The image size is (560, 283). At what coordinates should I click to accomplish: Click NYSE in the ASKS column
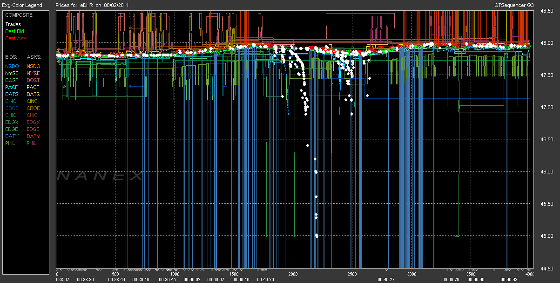click(x=33, y=73)
